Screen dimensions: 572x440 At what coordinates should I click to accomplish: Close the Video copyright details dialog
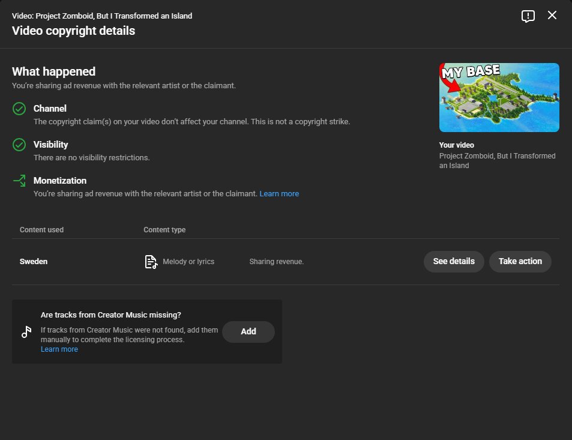(x=552, y=15)
